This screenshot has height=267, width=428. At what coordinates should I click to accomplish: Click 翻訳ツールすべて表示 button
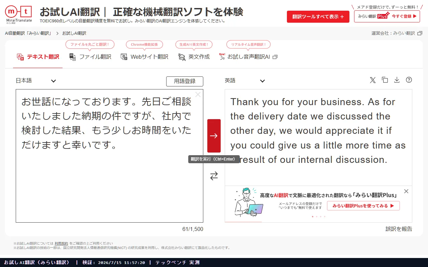(x=318, y=16)
